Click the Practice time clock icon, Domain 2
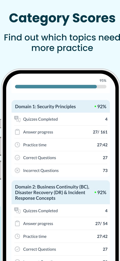The height and width of the screenshot is (261, 120). [x=17, y=236]
